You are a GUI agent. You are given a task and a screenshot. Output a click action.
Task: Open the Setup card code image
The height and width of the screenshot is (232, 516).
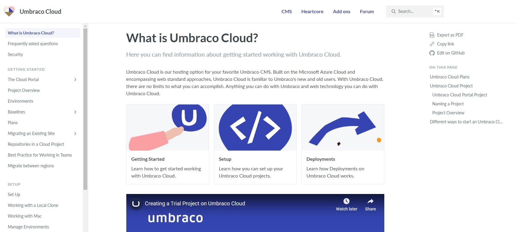[255, 128]
